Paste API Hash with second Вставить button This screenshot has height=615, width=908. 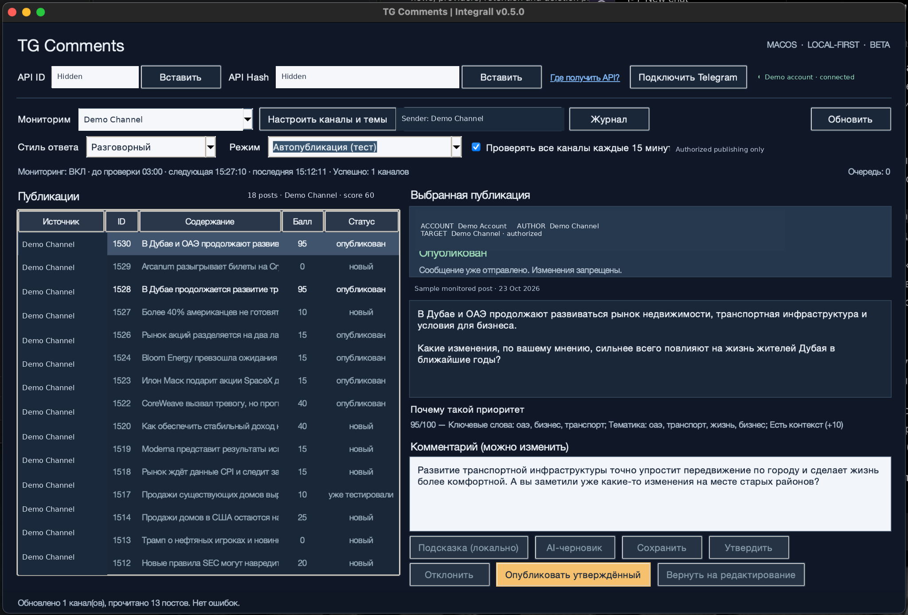(x=501, y=77)
